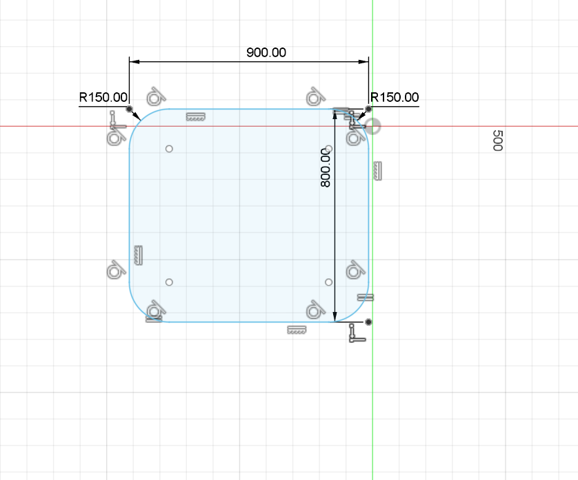Select tangent constraint left of upper-left arc
The width and height of the screenshot is (578, 480).
click(x=116, y=136)
